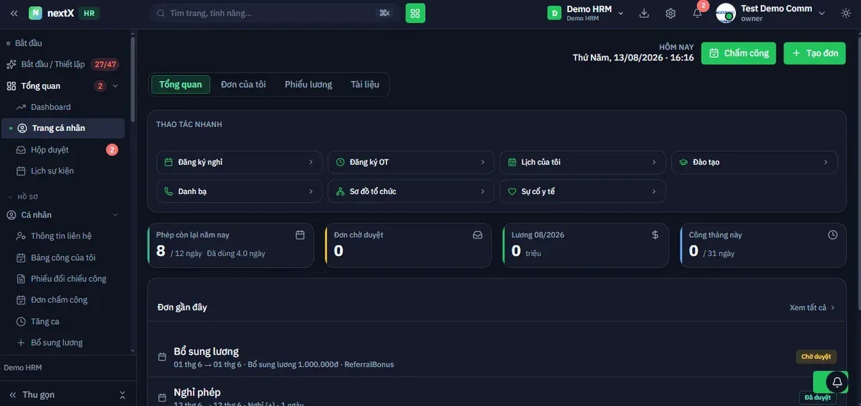Open the Xem tất cả link
Viewport: 861px width, 406px height.
(812, 307)
